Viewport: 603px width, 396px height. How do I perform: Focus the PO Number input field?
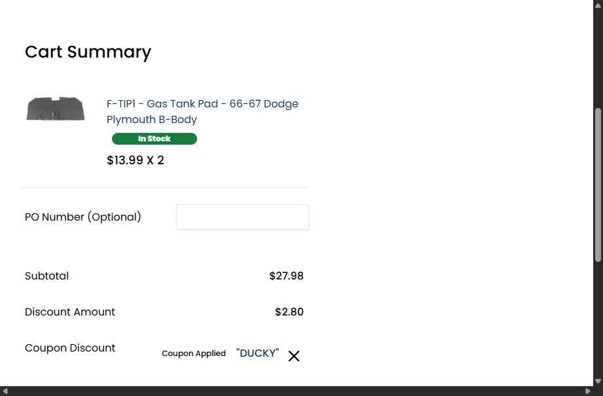pyautogui.click(x=243, y=217)
